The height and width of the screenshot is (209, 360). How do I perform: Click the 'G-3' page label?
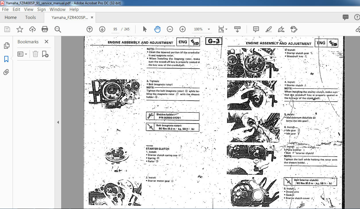214,41
